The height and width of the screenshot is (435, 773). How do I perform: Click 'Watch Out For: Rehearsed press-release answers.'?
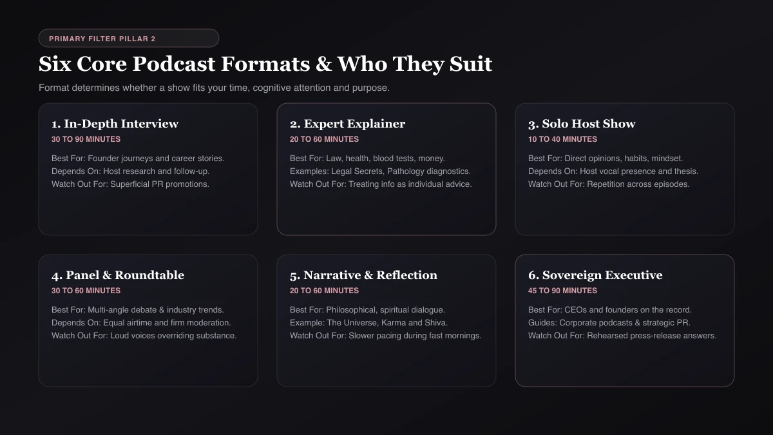[622, 336]
